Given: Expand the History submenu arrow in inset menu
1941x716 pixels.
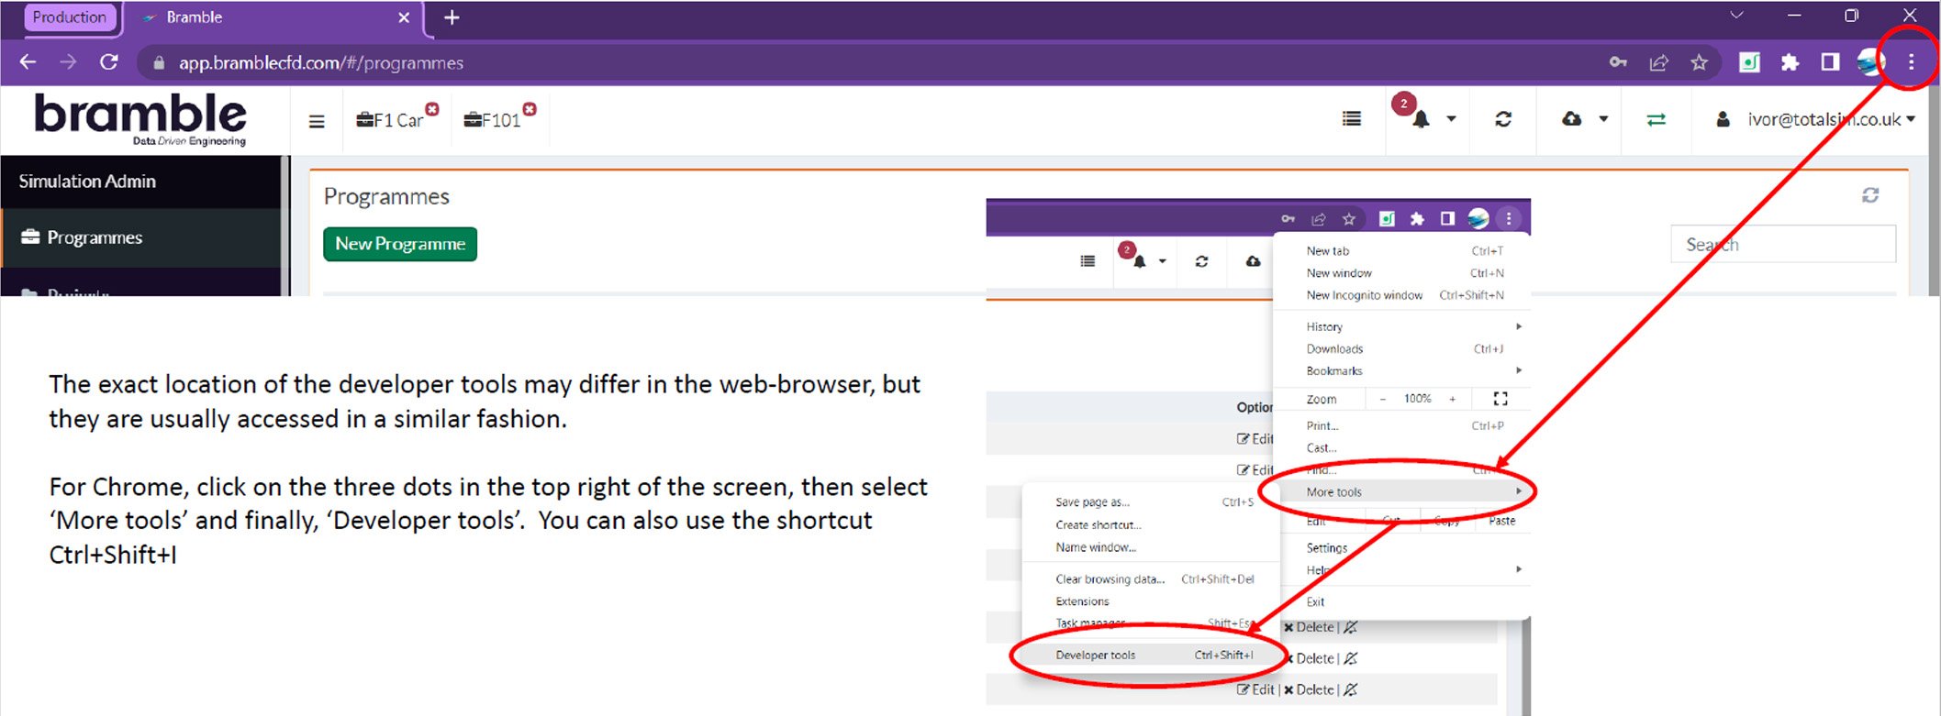Looking at the screenshot, I should [1519, 326].
